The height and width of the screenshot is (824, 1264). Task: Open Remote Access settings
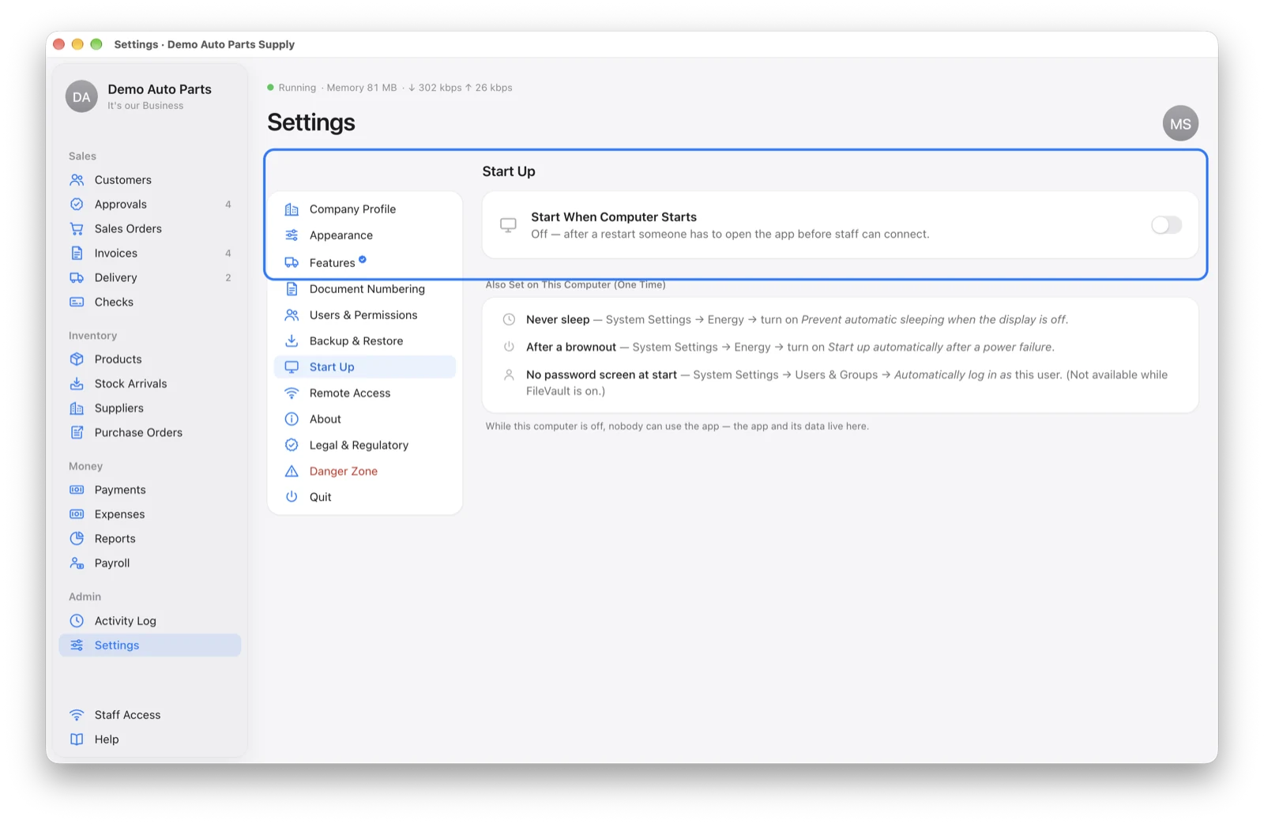pos(365,393)
